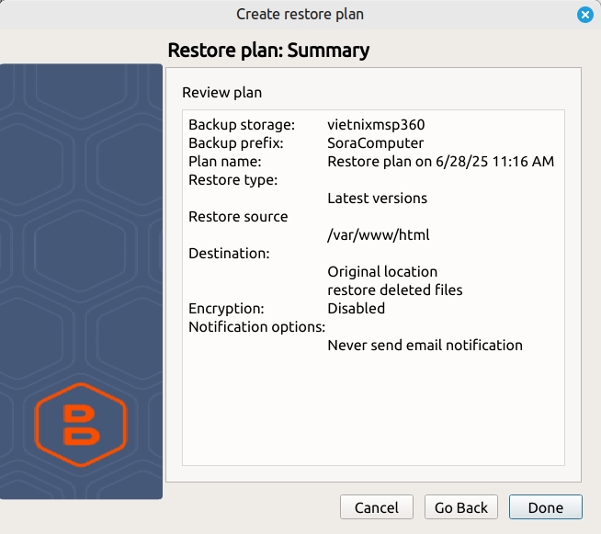Click the orange B hexagon logo
Image resolution: width=601 pixels, height=534 pixels.
81,425
